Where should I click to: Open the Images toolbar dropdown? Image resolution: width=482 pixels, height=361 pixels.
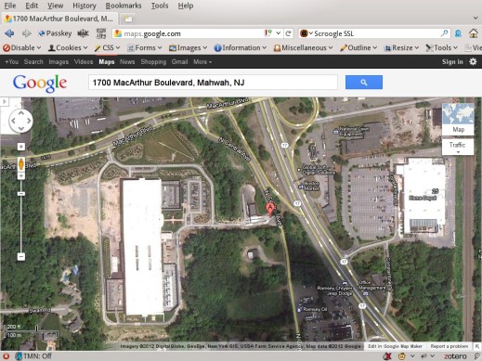[x=188, y=47]
